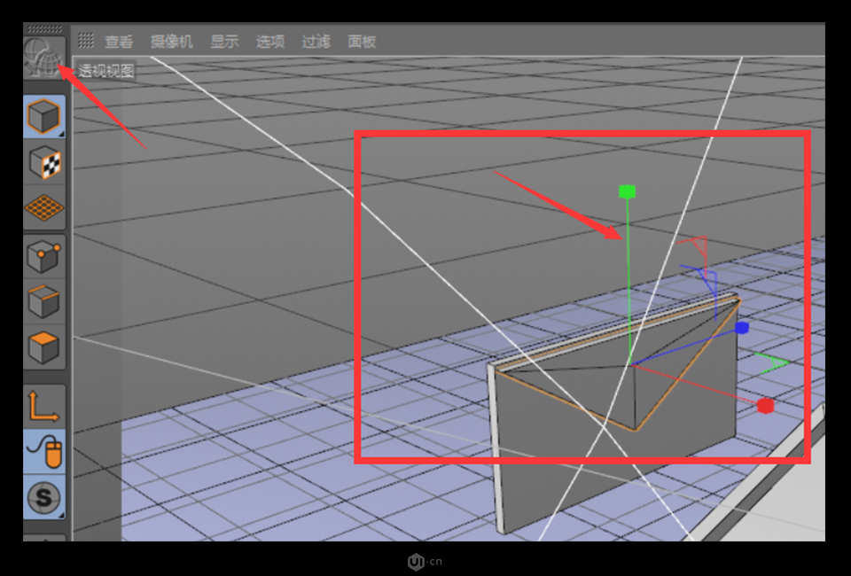Expand the flyout triangle on the shading cube icon
851x576 pixels.
click(60, 132)
